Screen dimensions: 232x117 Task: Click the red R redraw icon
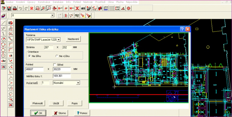point(32,8)
